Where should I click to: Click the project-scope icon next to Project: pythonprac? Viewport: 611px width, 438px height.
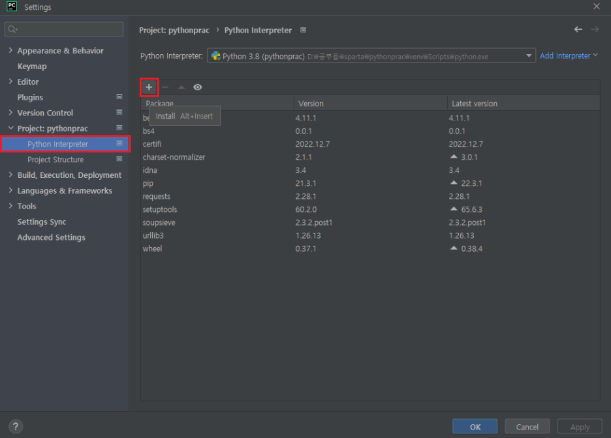119,128
